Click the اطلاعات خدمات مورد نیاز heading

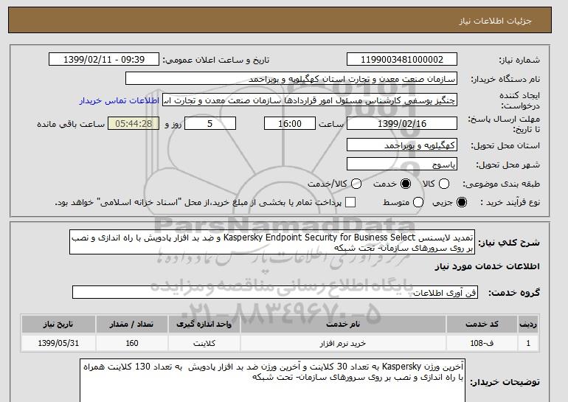click(x=487, y=266)
